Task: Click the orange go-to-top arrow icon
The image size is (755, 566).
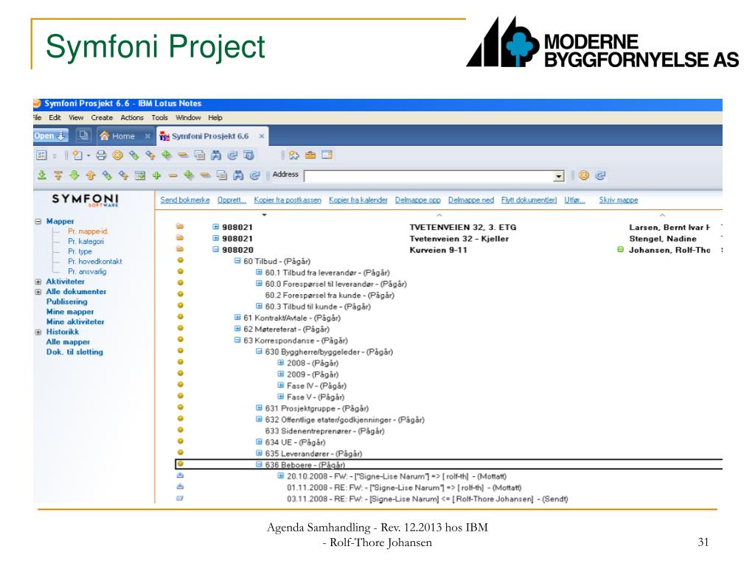Action: pos(58,175)
